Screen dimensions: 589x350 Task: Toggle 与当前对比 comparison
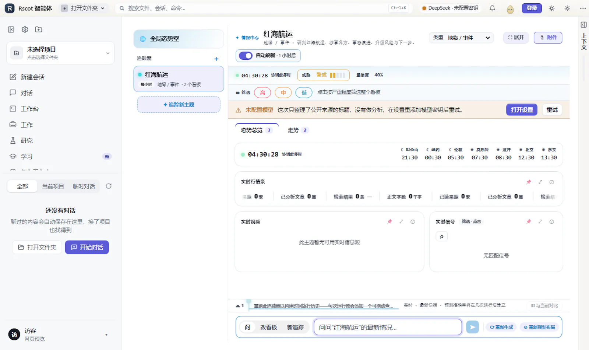coord(544,305)
